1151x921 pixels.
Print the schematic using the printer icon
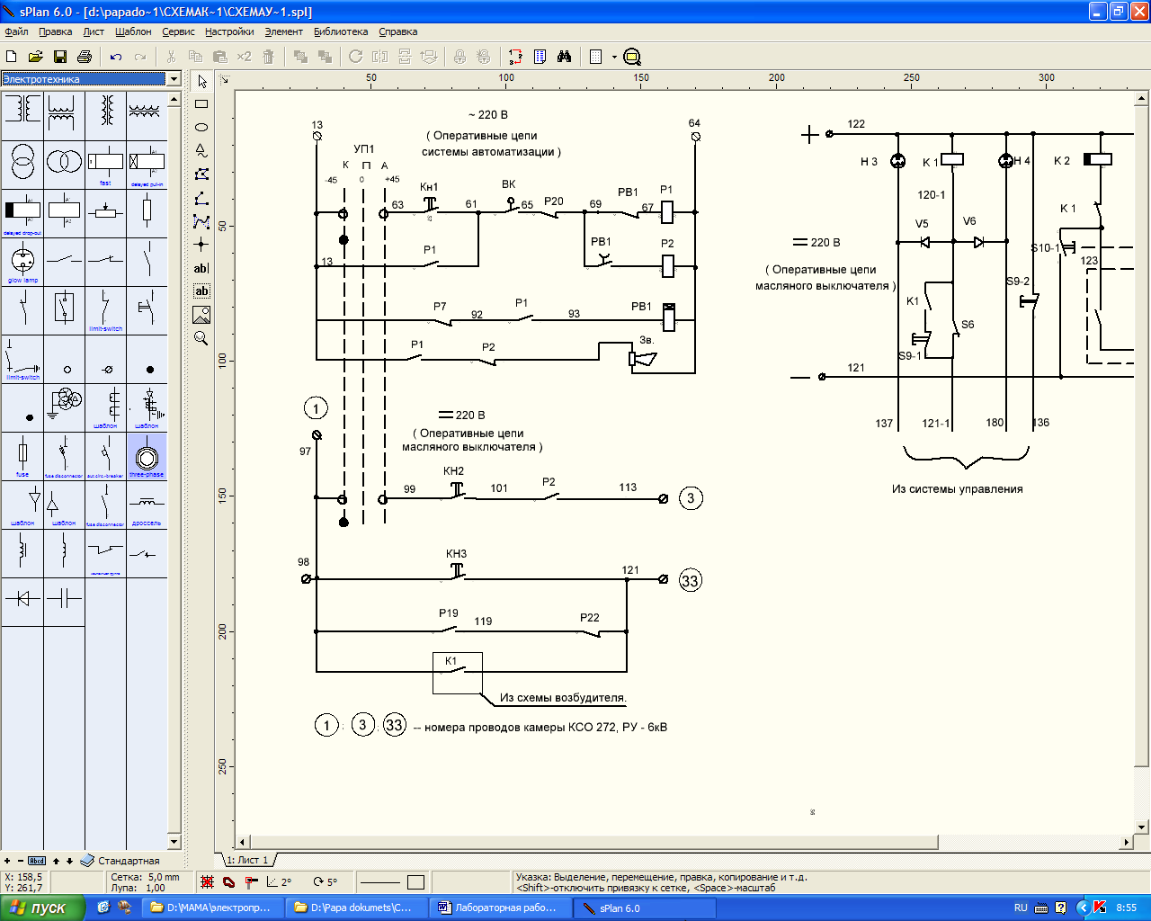pos(85,57)
